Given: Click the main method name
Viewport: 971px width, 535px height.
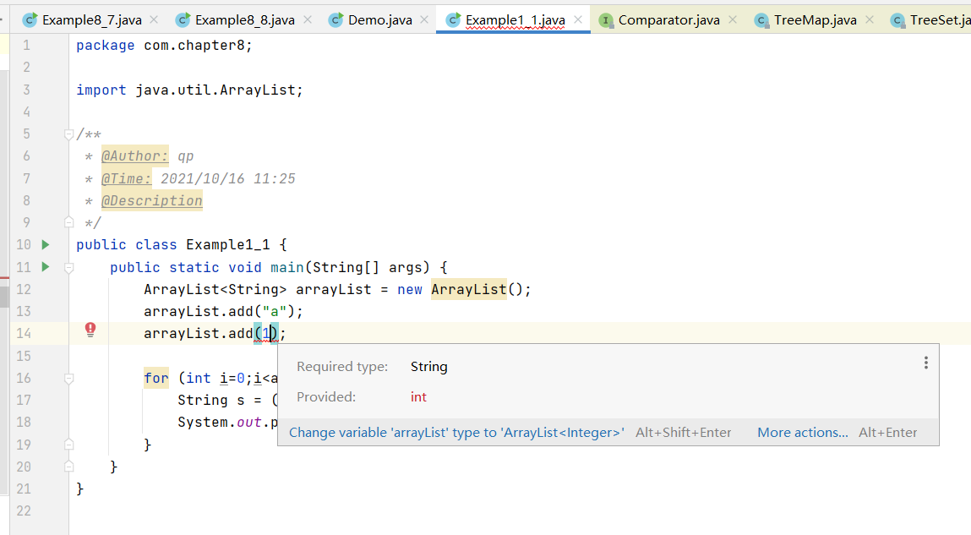Looking at the screenshot, I should tap(286, 267).
